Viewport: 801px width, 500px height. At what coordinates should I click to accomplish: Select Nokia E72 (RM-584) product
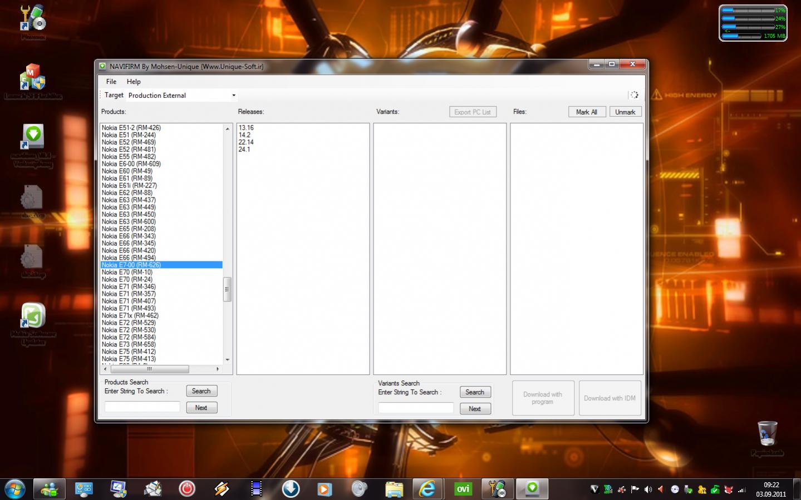(x=129, y=338)
